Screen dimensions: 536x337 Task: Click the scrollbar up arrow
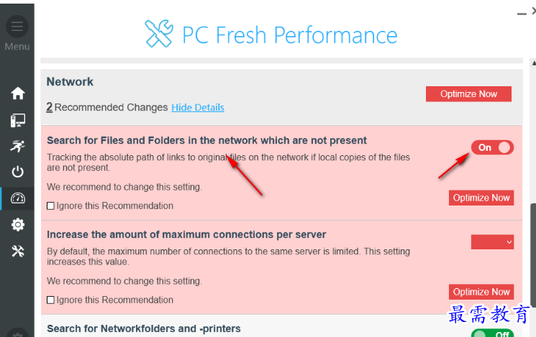(x=534, y=63)
